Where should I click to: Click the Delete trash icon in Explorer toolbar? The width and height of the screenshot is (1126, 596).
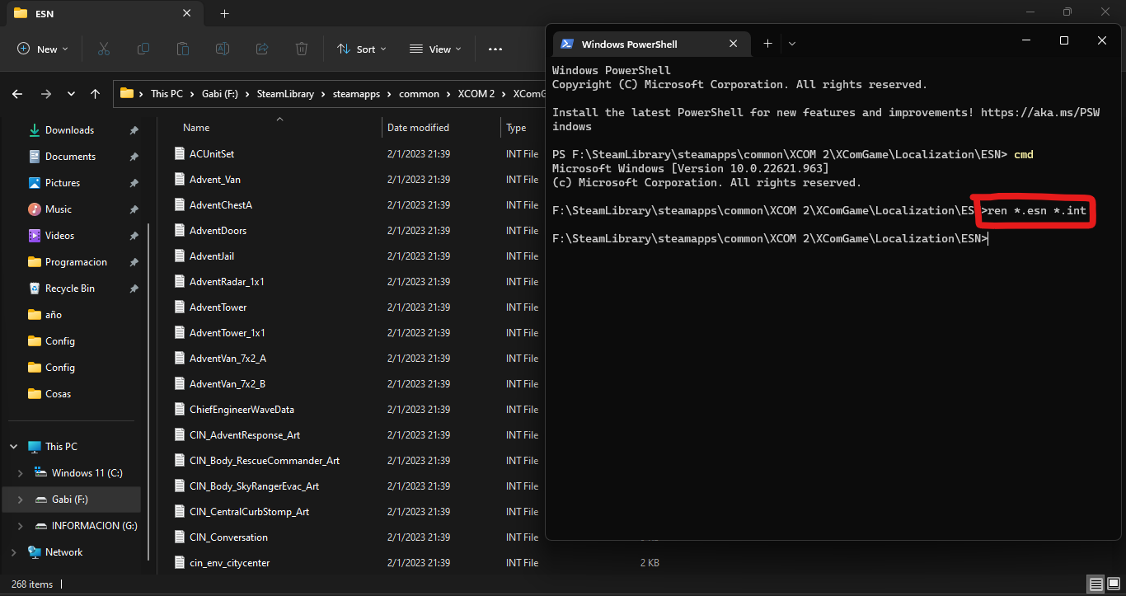coord(302,49)
